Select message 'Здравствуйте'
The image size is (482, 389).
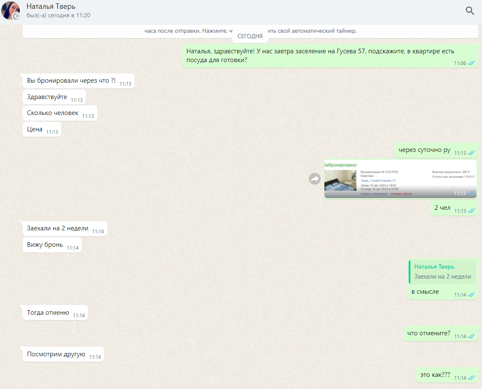(x=54, y=97)
